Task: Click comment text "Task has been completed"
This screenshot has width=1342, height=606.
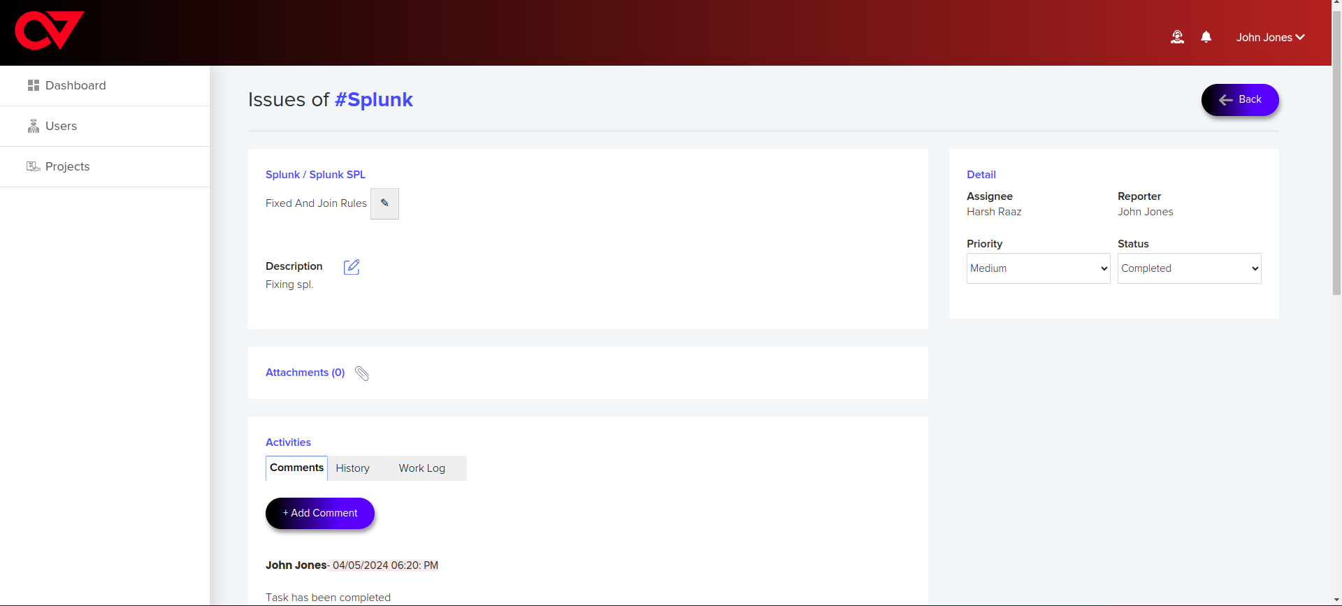Action: (328, 598)
